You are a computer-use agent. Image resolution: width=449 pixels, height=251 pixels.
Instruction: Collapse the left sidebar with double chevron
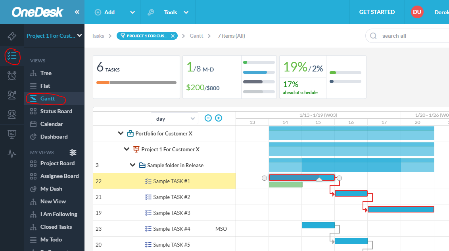[77, 12]
